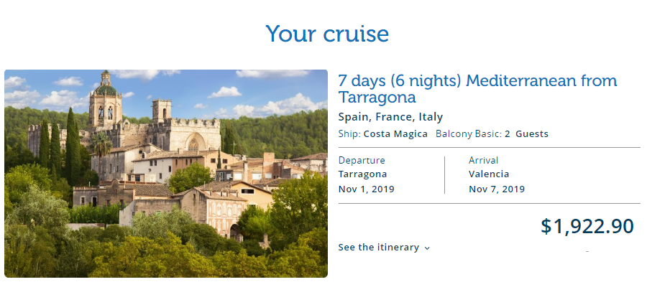Click the cathedral dome in the photo
The image size is (647, 282).
(x=106, y=88)
